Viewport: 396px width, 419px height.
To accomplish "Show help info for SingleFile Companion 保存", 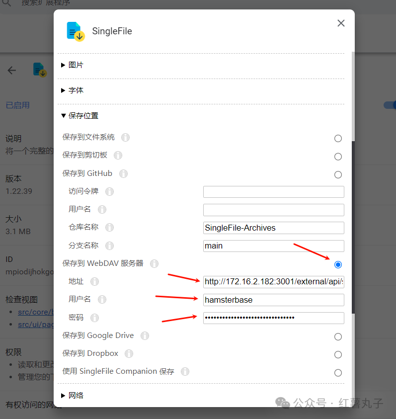I will (x=185, y=371).
